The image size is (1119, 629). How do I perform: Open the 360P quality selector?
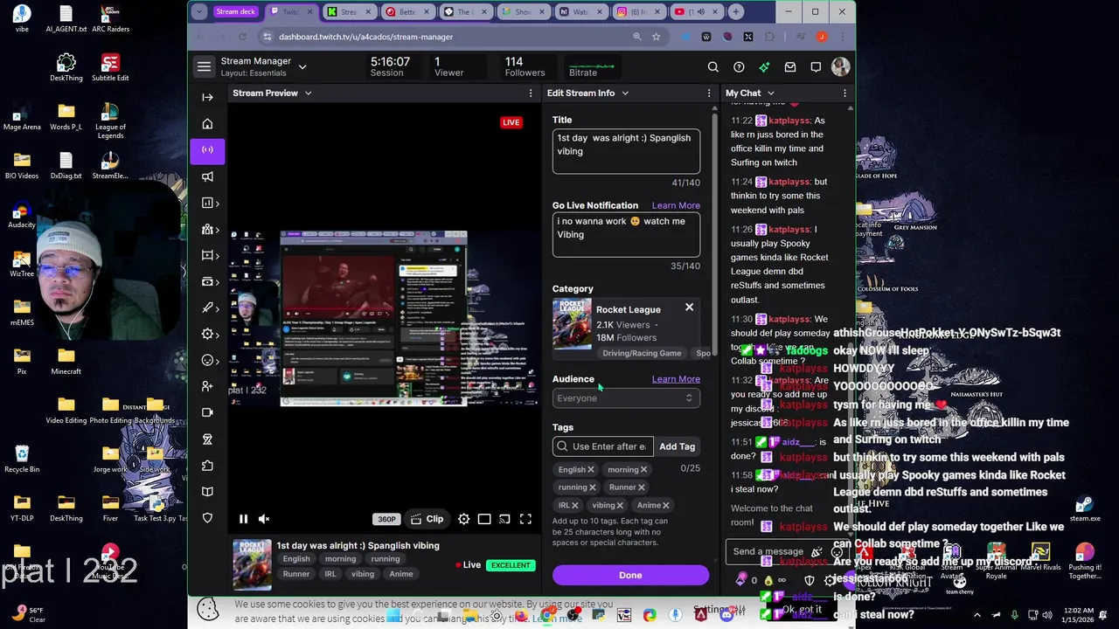tap(386, 519)
